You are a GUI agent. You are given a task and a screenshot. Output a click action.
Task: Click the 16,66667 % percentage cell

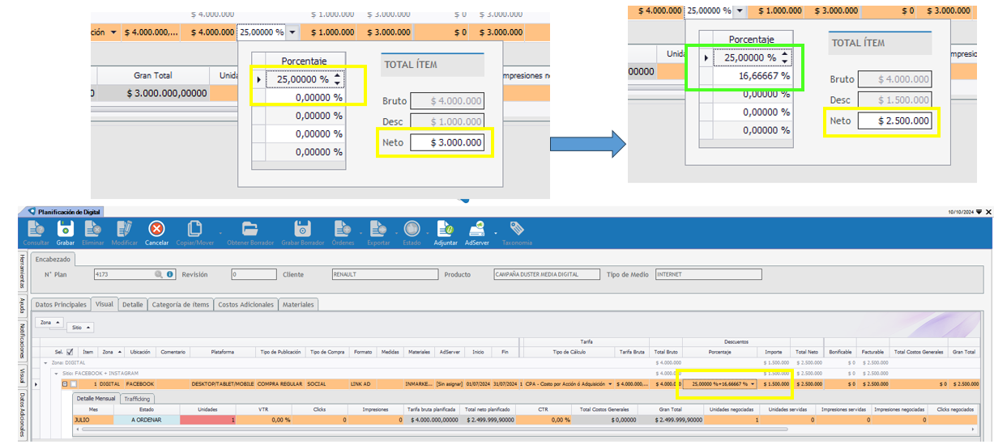(x=753, y=76)
